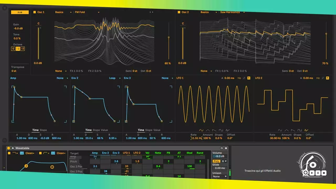
Task: Toggle LFO 2 retrigger R button
Action: coord(327,78)
